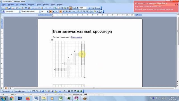
Task: Select the Line drawing tool
Action: click(x=27, y=91)
